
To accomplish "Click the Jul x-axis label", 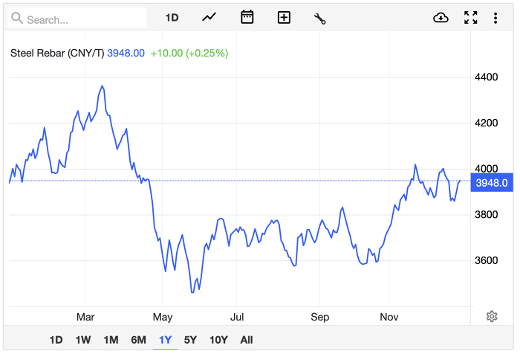I will (x=237, y=317).
